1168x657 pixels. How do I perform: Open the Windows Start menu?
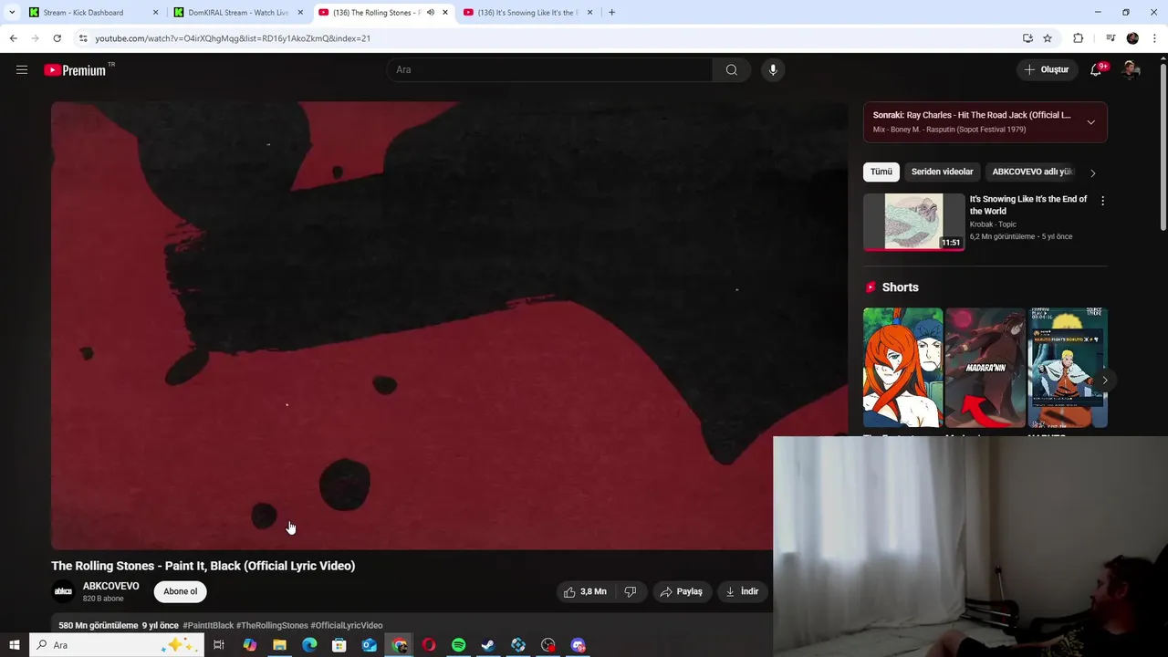[14, 645]
